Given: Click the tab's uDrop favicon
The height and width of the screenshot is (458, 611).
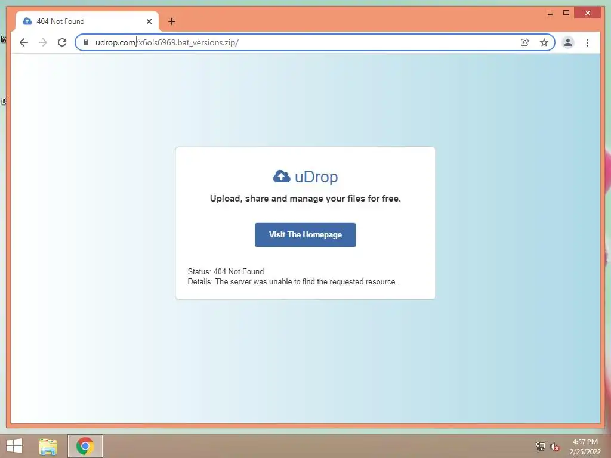Looking at the screenshot, I should (x=27, y=21).
